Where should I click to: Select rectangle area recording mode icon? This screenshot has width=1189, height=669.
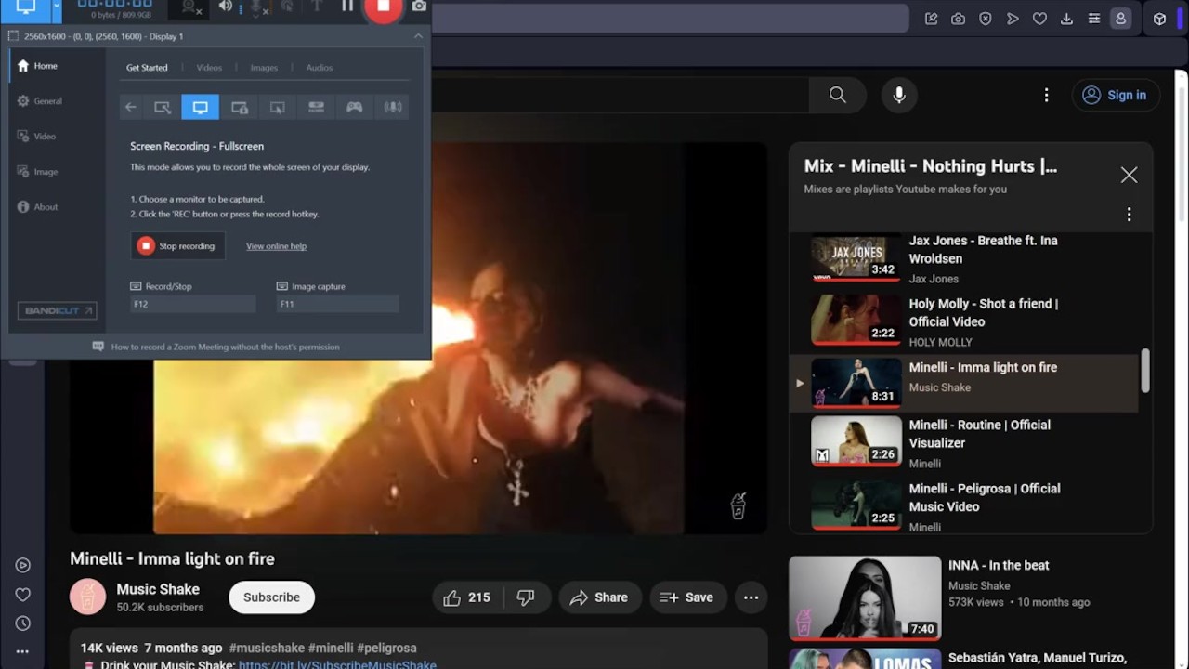(x=163, y=107)
